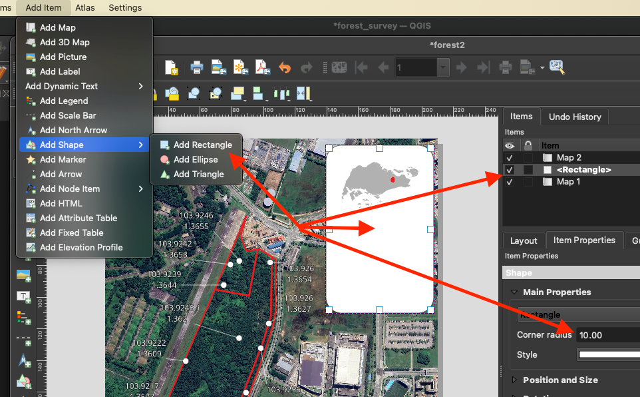Select the Add Label tool in left toolbox
The image size is (640, 397).
click(x=24, y=296)
